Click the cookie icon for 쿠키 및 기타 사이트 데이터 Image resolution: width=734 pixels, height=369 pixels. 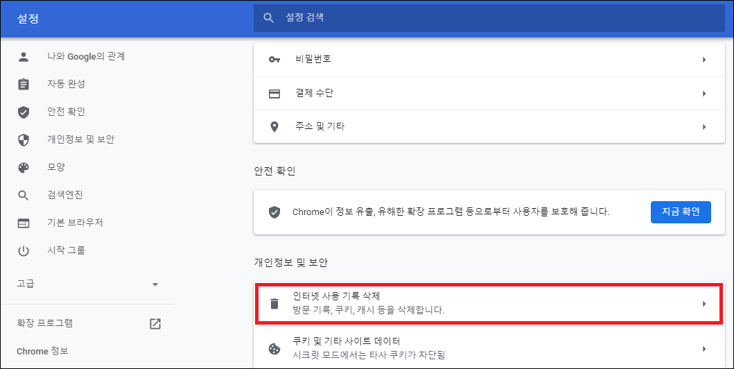[x=274, y=349]
